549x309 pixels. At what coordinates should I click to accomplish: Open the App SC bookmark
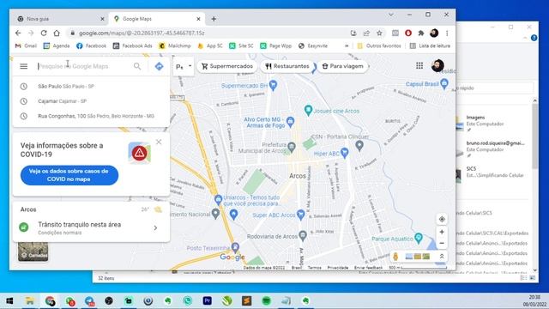coord(210,45)
